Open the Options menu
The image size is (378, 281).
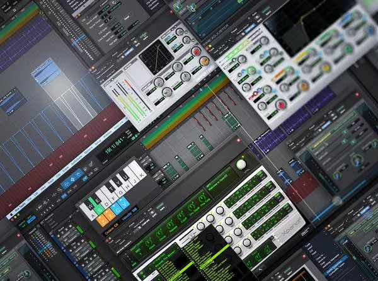click(88, 151)
